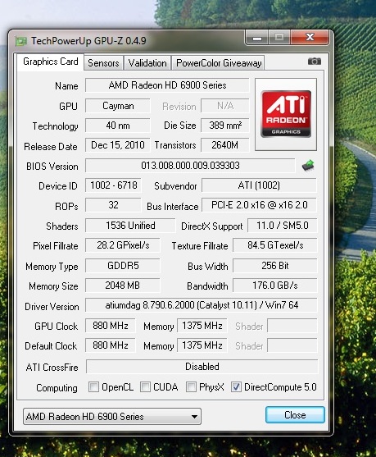376x457 pixels.
Task: Open the PowerColor Giveaway tab
Action: [x=219, y=63]
